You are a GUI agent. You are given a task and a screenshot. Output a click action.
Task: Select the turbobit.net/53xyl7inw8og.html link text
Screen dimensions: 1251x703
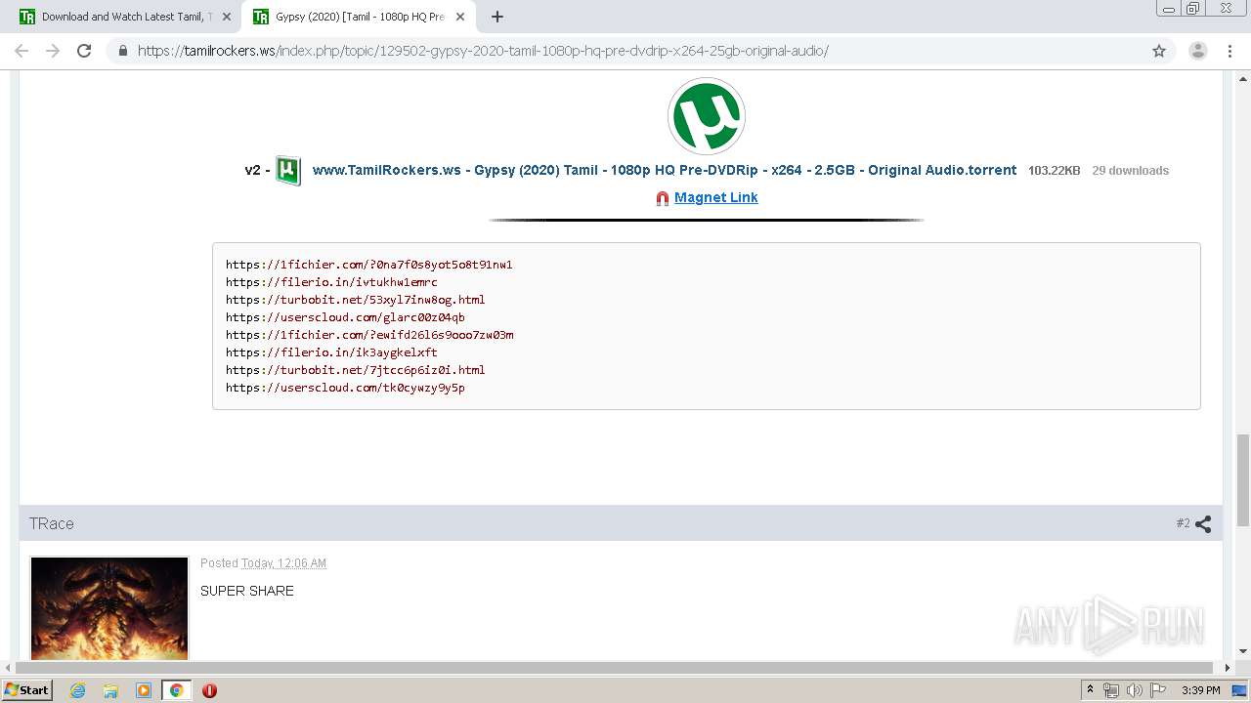(356, 300)
